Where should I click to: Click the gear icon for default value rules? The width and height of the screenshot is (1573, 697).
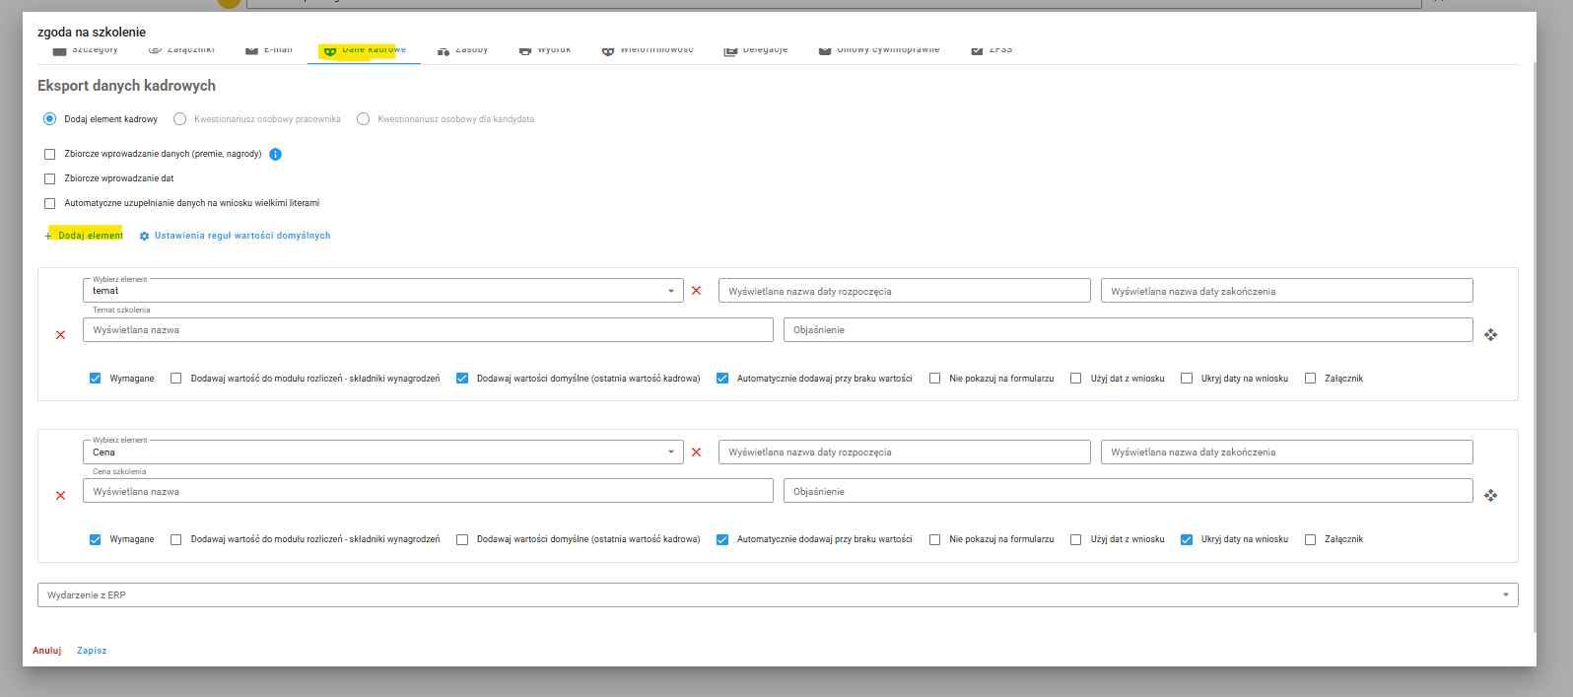(145, 237)
